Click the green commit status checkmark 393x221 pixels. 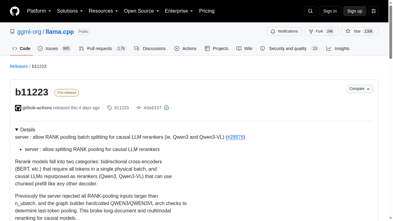[166, 108]
